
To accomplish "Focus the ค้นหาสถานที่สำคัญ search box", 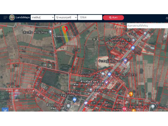I will (147, 26).
